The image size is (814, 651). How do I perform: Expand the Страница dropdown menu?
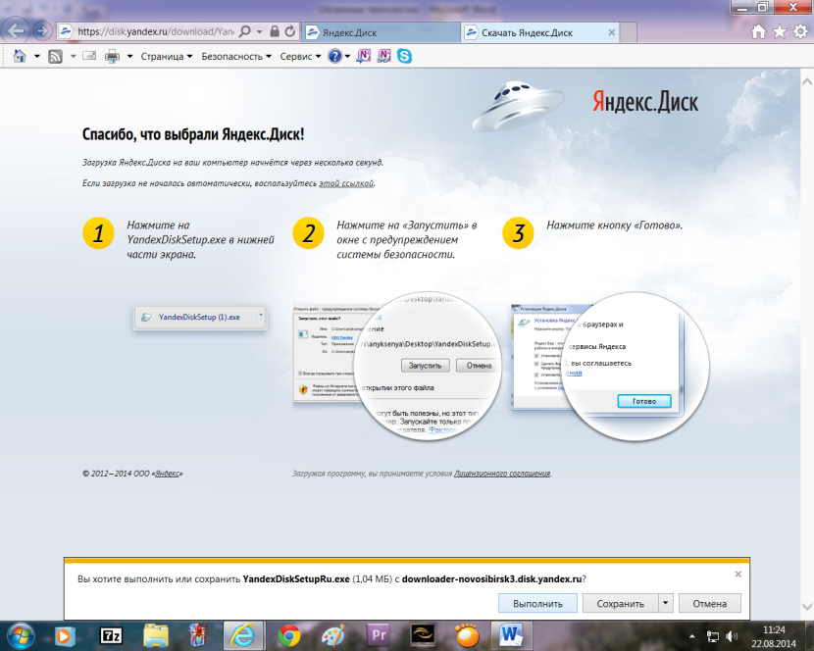(x=166, y=56)
